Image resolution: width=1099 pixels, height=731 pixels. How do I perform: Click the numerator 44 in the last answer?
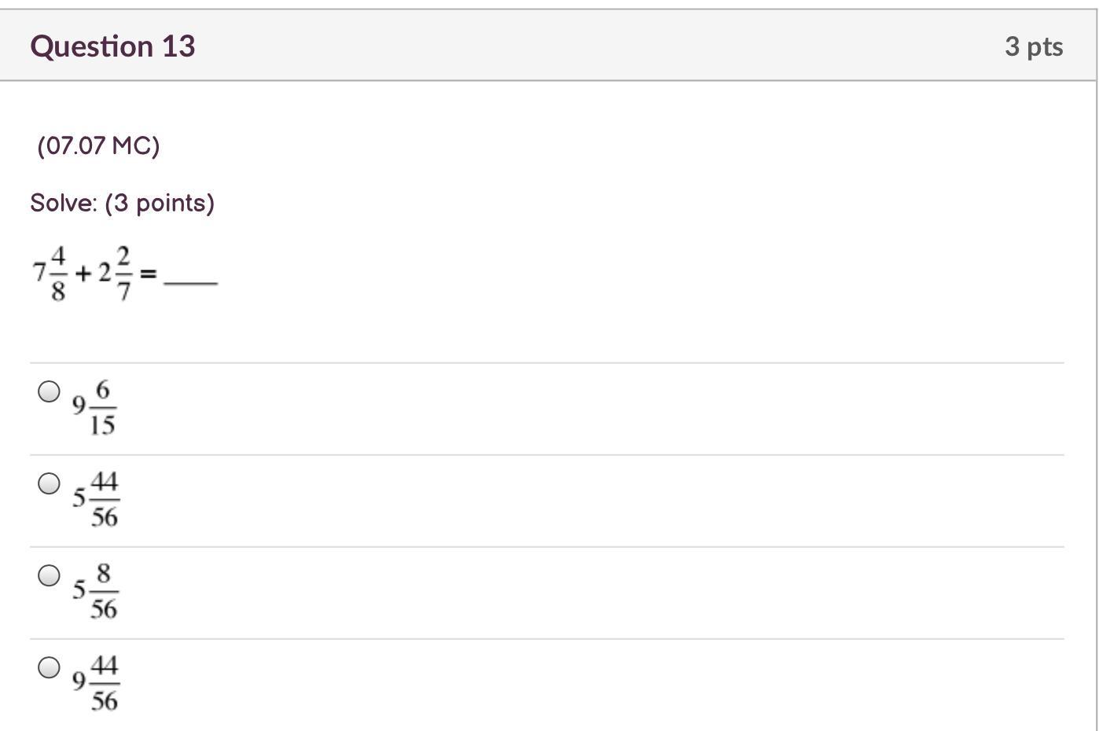tap(105, 667)
